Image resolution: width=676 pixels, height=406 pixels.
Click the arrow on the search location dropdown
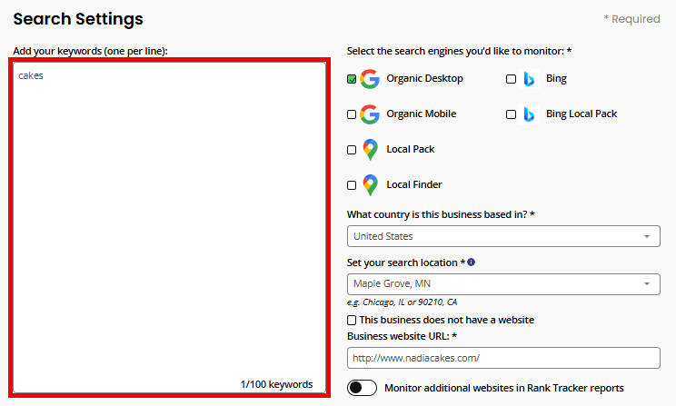point(647,283)
